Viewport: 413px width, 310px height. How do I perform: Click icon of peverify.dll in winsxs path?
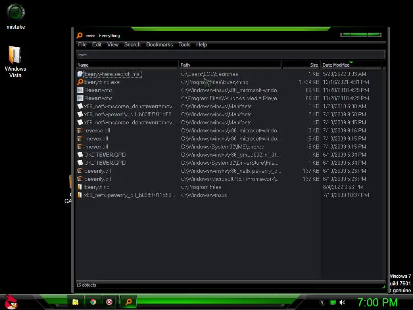(80, 171)
